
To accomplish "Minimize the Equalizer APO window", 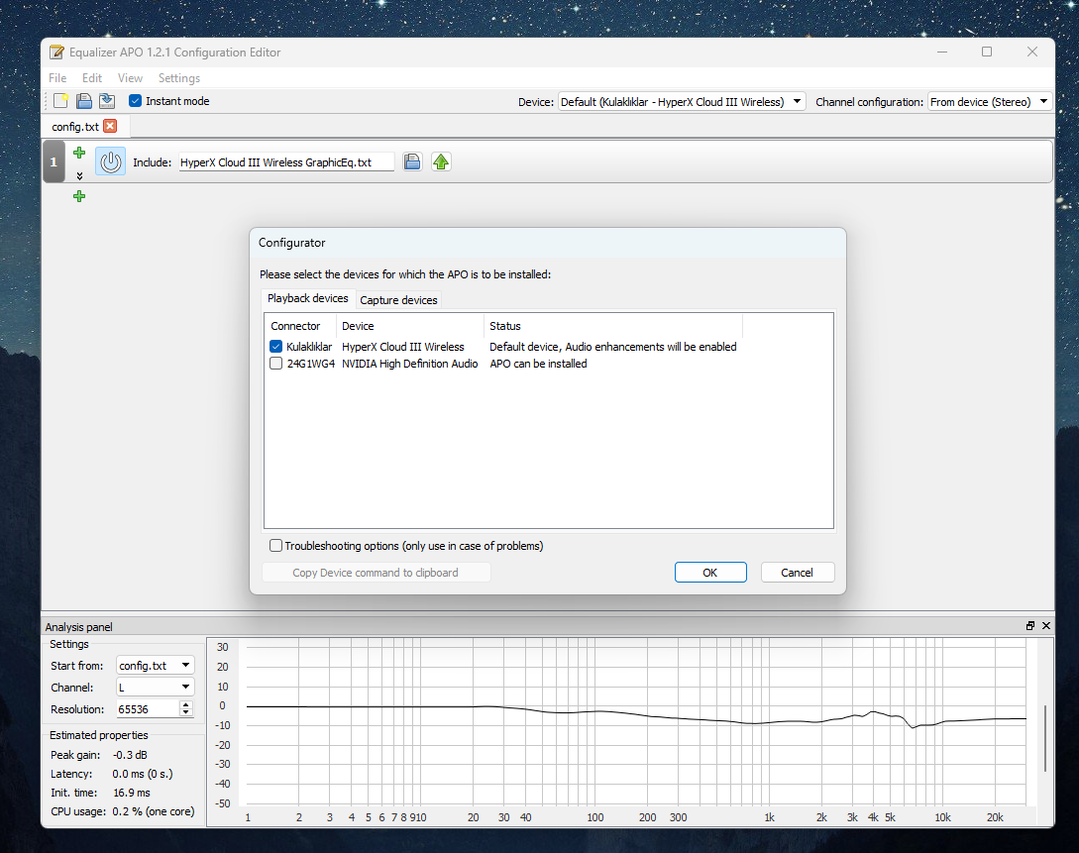I will [942, 52].
